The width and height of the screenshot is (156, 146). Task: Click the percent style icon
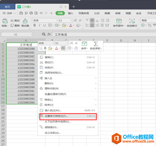[x=149, y=25]
